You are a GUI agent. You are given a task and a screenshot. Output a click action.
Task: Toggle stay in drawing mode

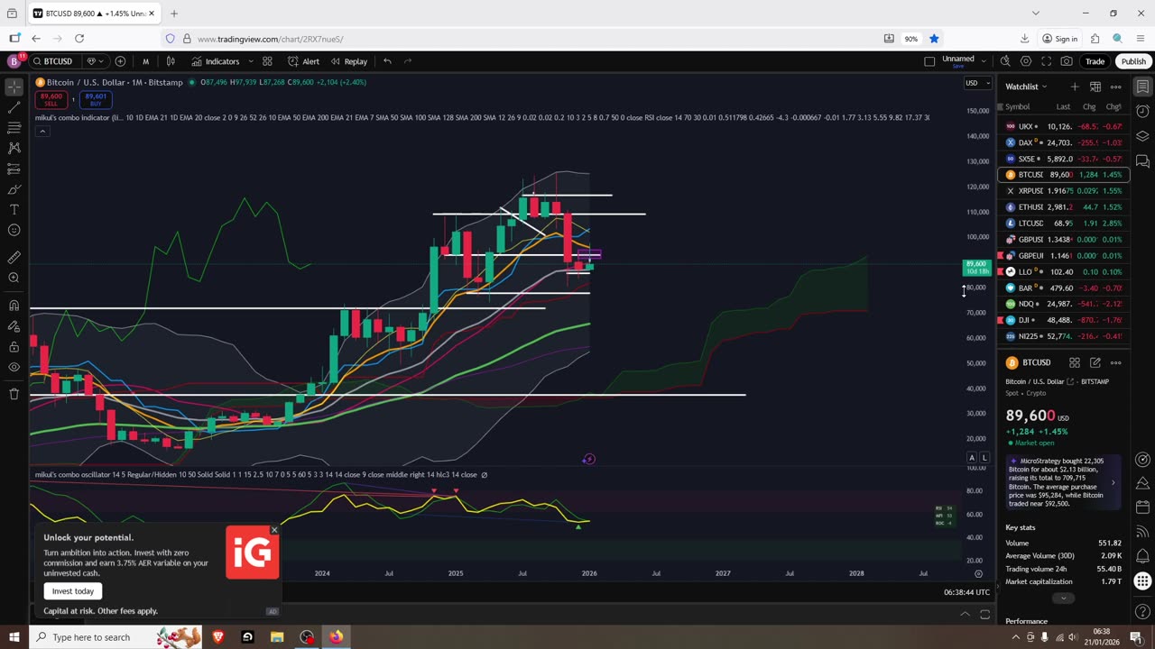click(14, 325)
